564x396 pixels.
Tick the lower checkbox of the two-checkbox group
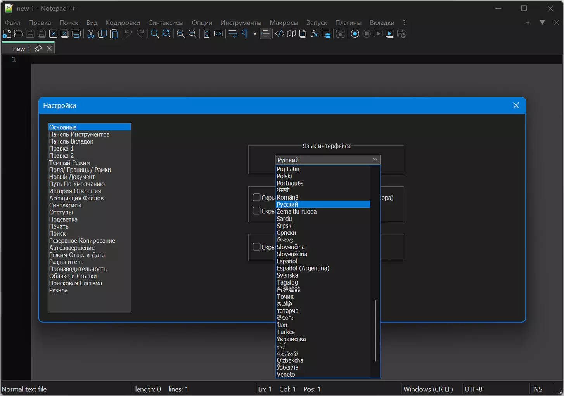(256, 211)
